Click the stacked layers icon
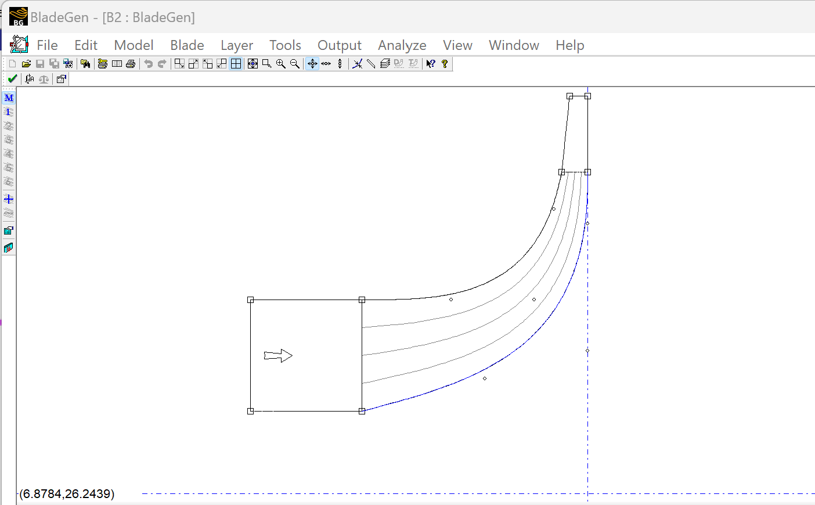 pos(385,64)
